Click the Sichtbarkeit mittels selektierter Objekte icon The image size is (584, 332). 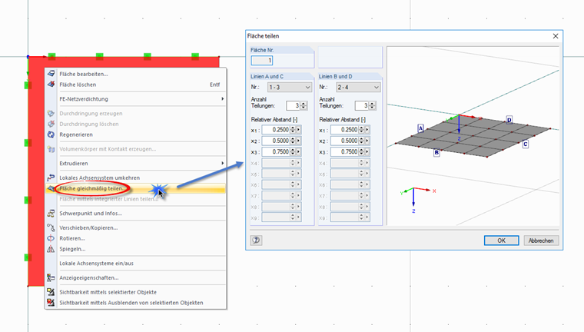click(51, 292)
